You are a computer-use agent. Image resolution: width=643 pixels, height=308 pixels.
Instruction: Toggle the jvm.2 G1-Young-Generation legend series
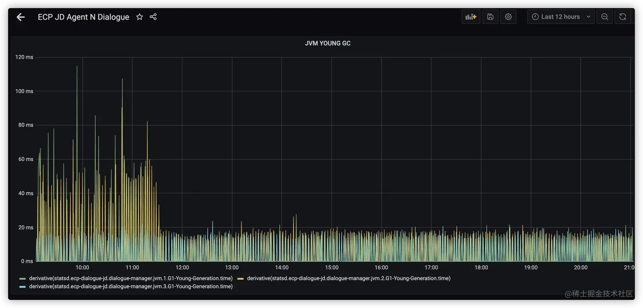349,278
